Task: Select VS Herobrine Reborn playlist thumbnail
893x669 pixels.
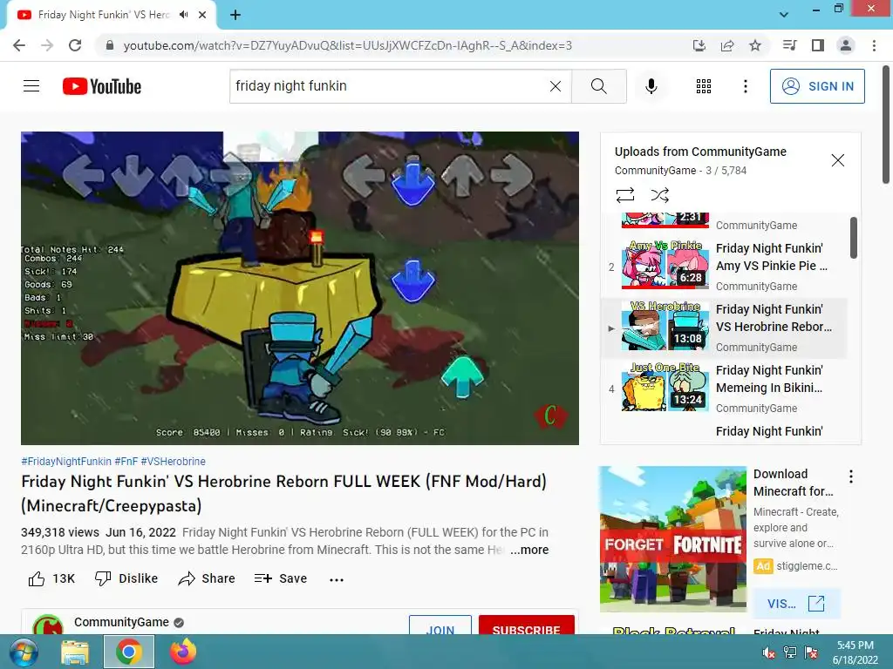Action: pos(665,326)
